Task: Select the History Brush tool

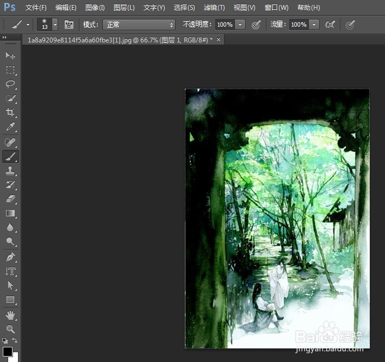Action: coord(10,185)
